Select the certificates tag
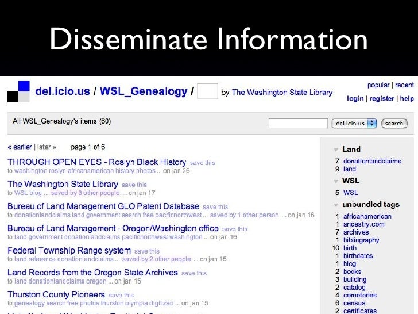 359,311
